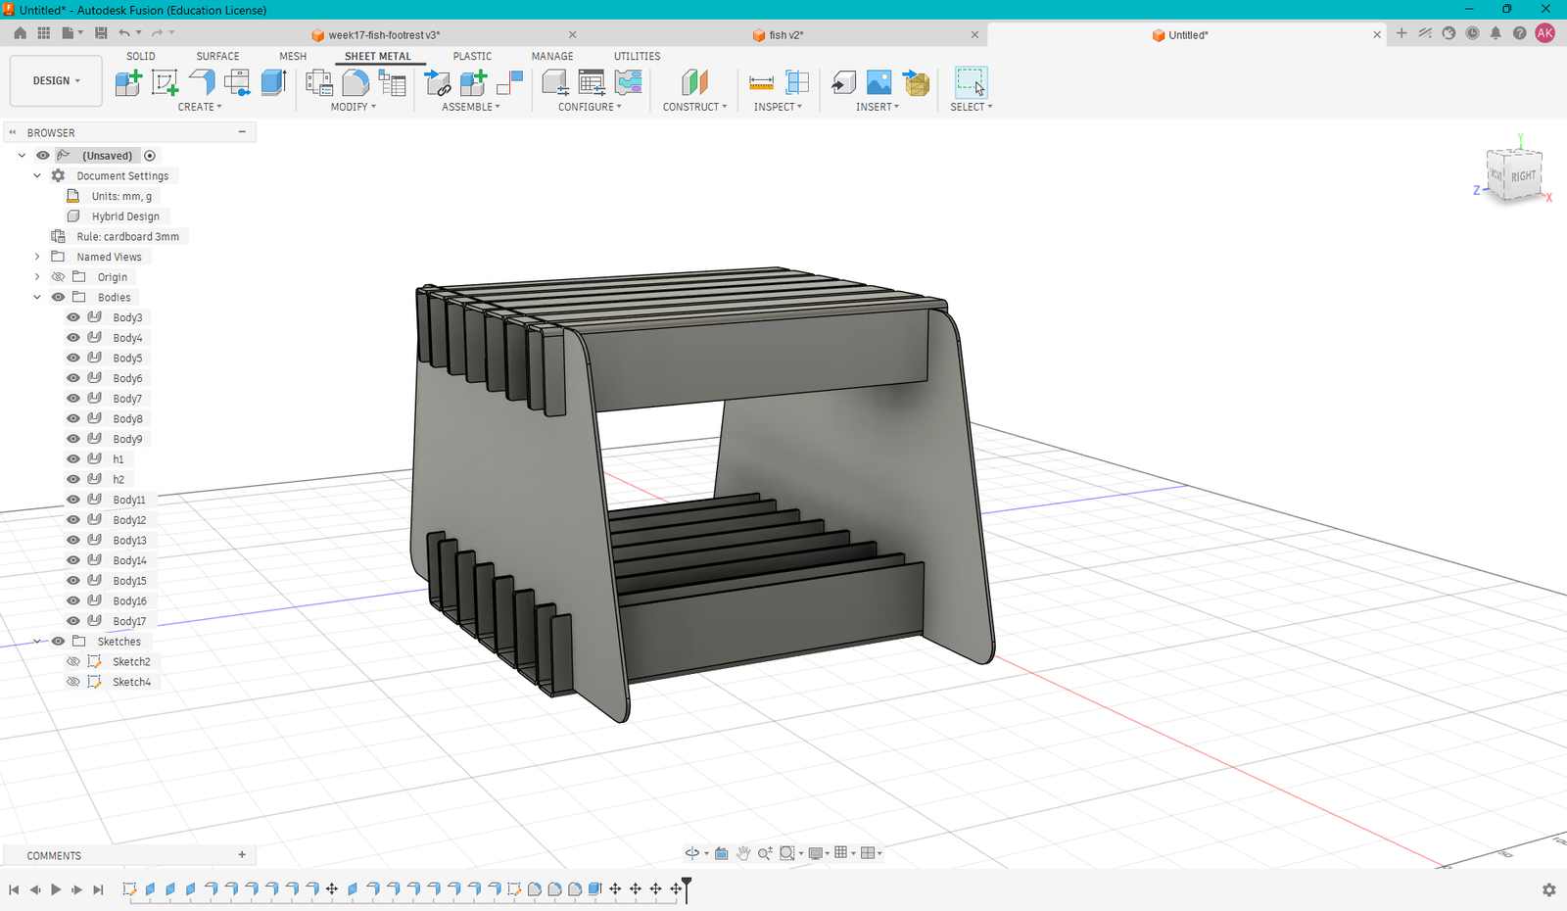1567x911 pixels.
Task: Switch to the SOLID tab
Action: pyautogui.click(x=141, y=56)
